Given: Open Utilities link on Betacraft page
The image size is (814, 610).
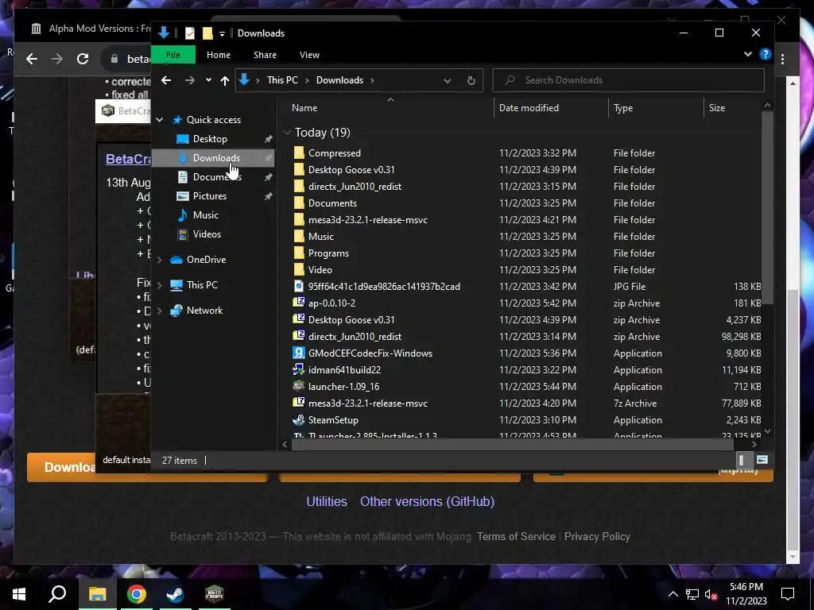Looking at the screenshot, I should click(x=327, y=502).
